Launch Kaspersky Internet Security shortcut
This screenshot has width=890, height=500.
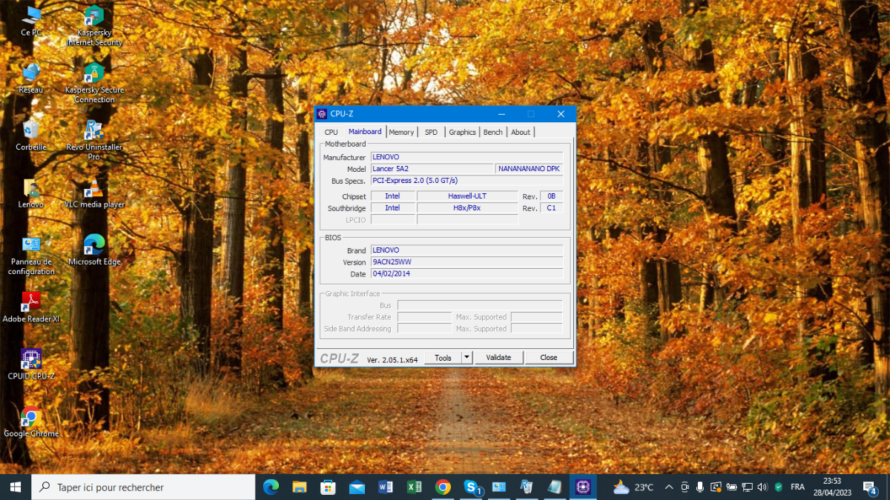coord(94,16)
